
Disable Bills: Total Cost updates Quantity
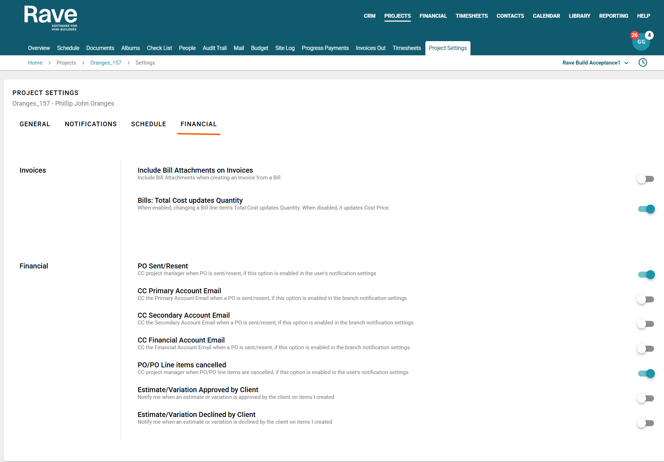[646, 209]
